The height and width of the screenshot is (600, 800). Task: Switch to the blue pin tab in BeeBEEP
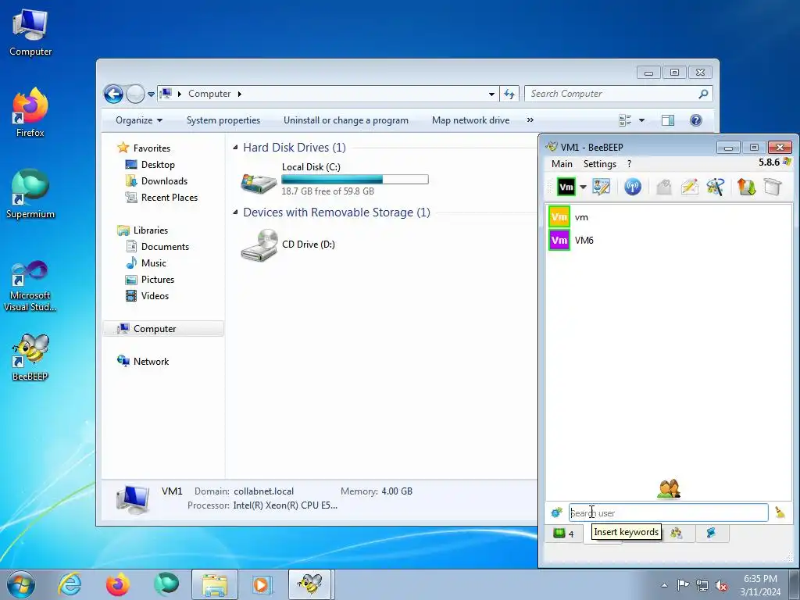coord(711,533)
